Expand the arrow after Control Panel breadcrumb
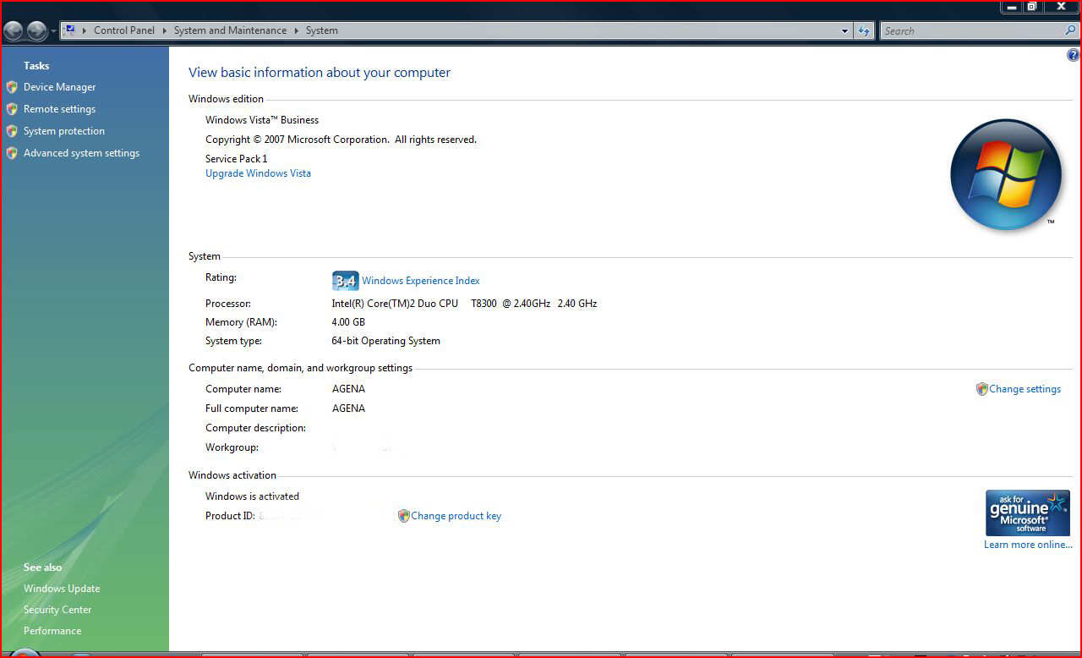Viewport: 1082px width, 658px height. pos(165,30)
